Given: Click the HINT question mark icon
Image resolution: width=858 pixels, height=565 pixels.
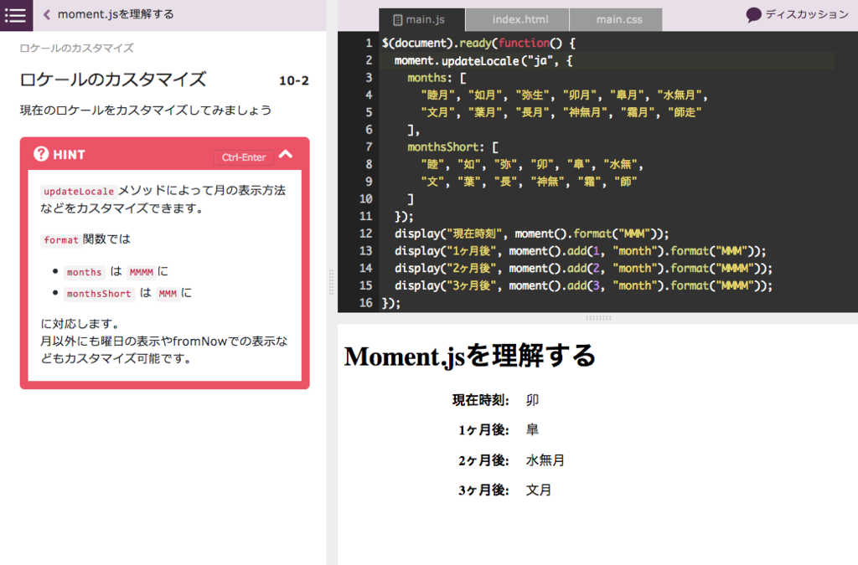Looking at the screenshot, I should 41,154.
